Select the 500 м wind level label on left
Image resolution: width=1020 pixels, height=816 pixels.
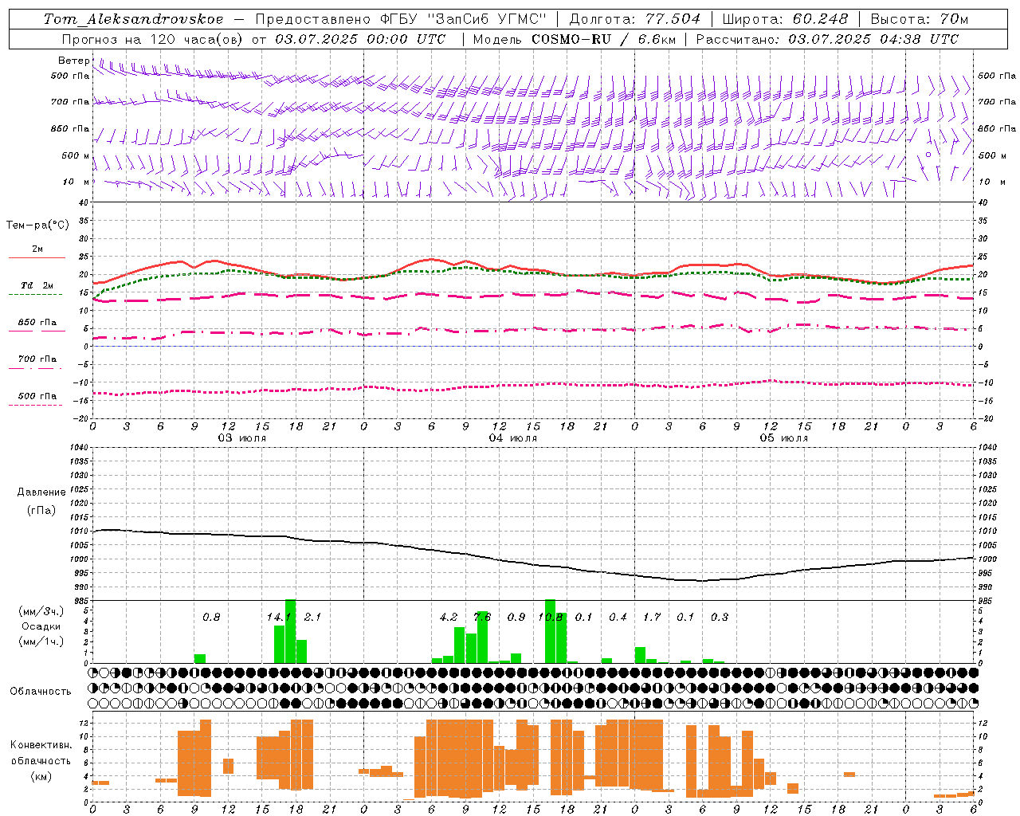click(x=76, y=155)
